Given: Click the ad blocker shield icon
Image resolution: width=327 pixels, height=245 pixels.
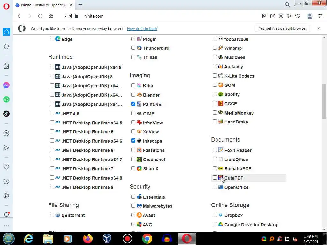Looking at the screenshot, I should [281, 16].
